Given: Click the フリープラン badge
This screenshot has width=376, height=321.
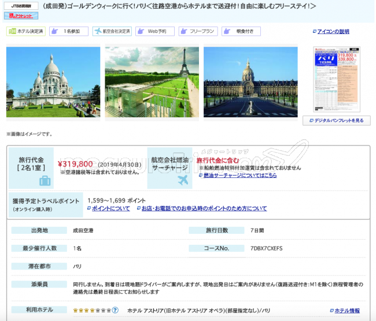Looking at the screenshot, I should (x=198, y=31).
